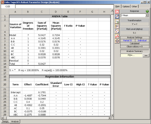Click the Intercept coefficient 6.1781
151x124 pixels.
(x=42, y=92)
